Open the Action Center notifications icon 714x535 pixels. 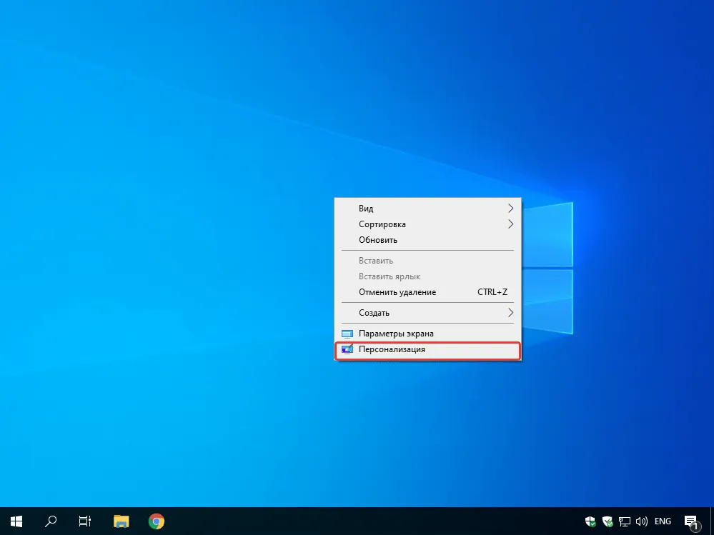click(692, 522)
